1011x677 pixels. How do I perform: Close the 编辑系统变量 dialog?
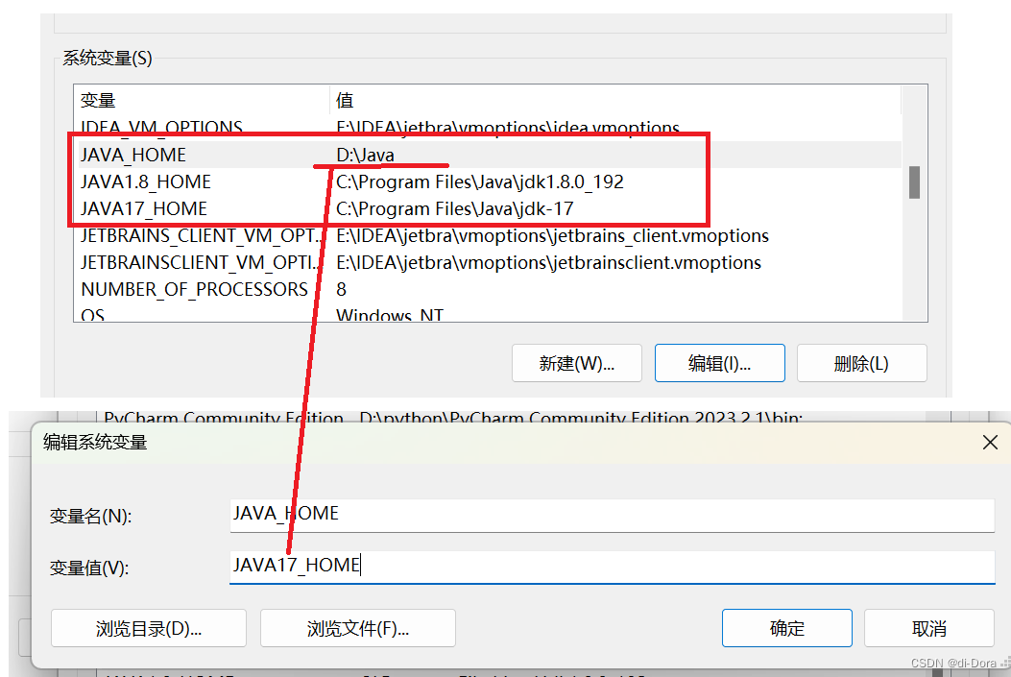tap(991, 443)
